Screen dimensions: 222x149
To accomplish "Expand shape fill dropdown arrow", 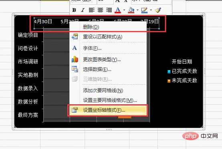I will pyautogui.click(x=137, y=10).
